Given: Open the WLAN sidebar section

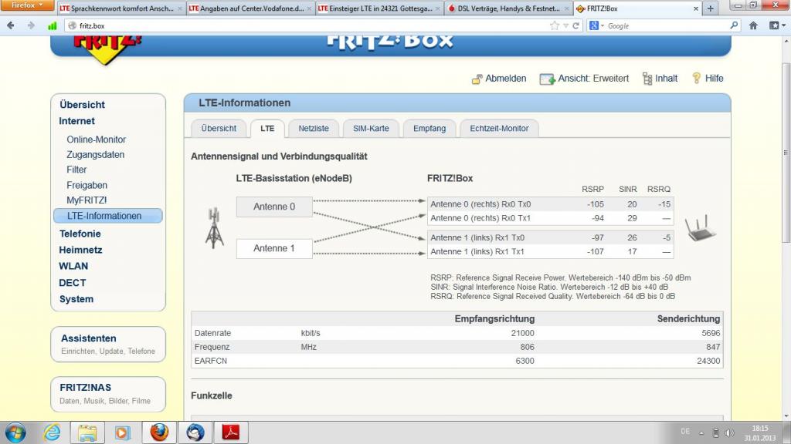Looking at the screenshot, I should [x=73, y=266].
